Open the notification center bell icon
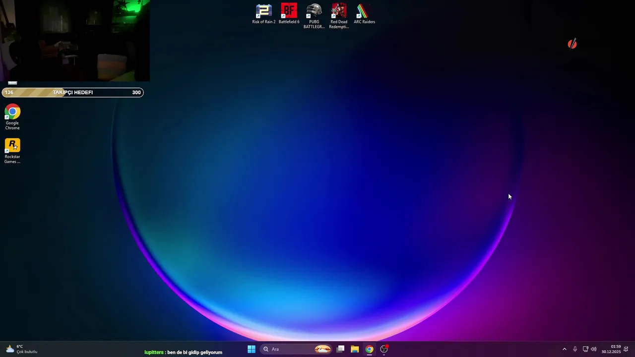This screenshot has width=635, height=357. coord(626,349)
